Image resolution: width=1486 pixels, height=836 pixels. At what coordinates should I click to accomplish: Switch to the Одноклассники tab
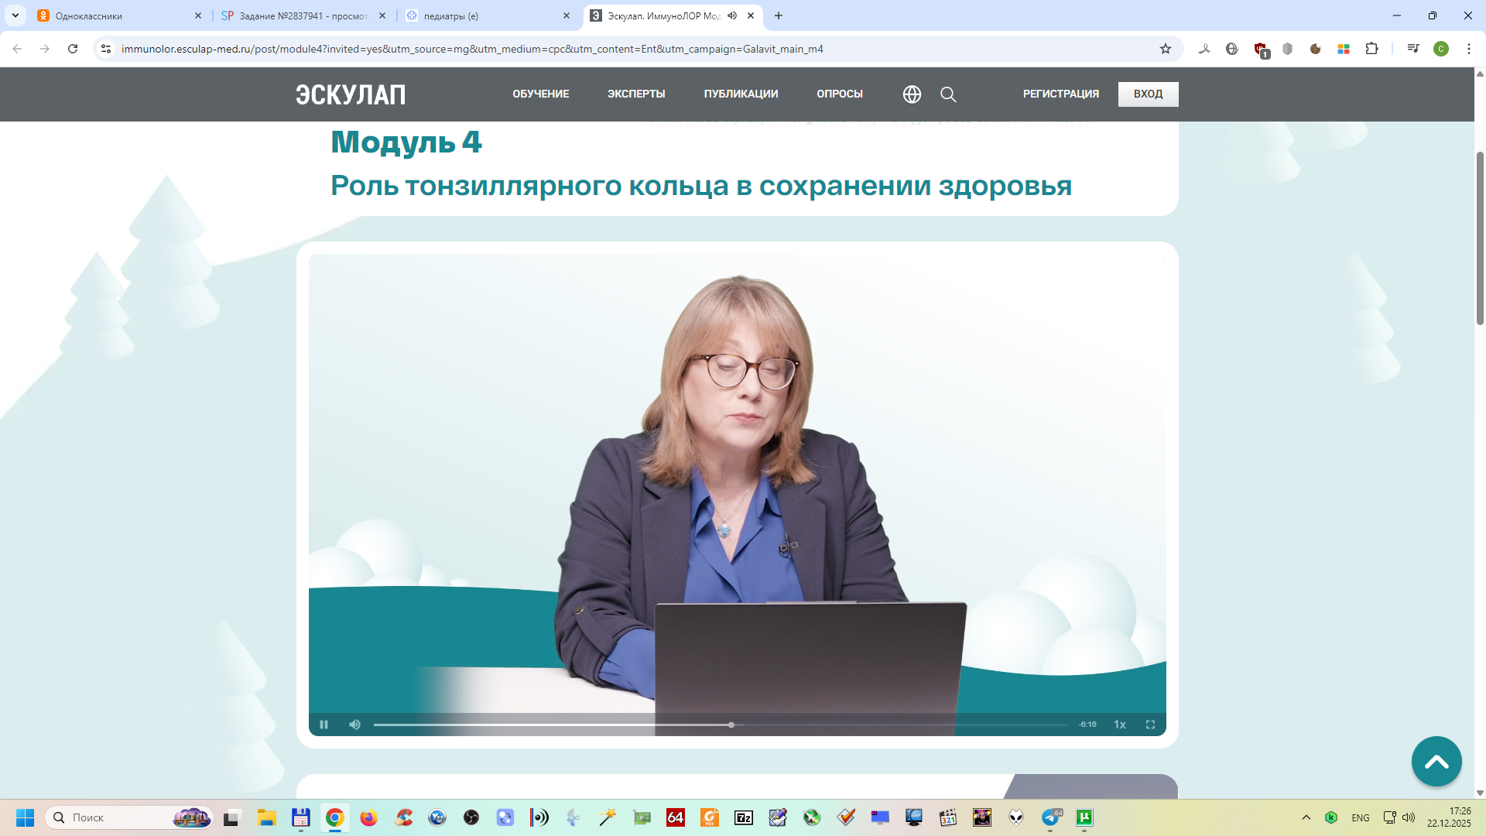(x=116, y=15)
